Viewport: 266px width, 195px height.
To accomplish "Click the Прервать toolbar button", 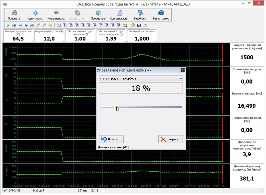I will [x=14, y=15].
